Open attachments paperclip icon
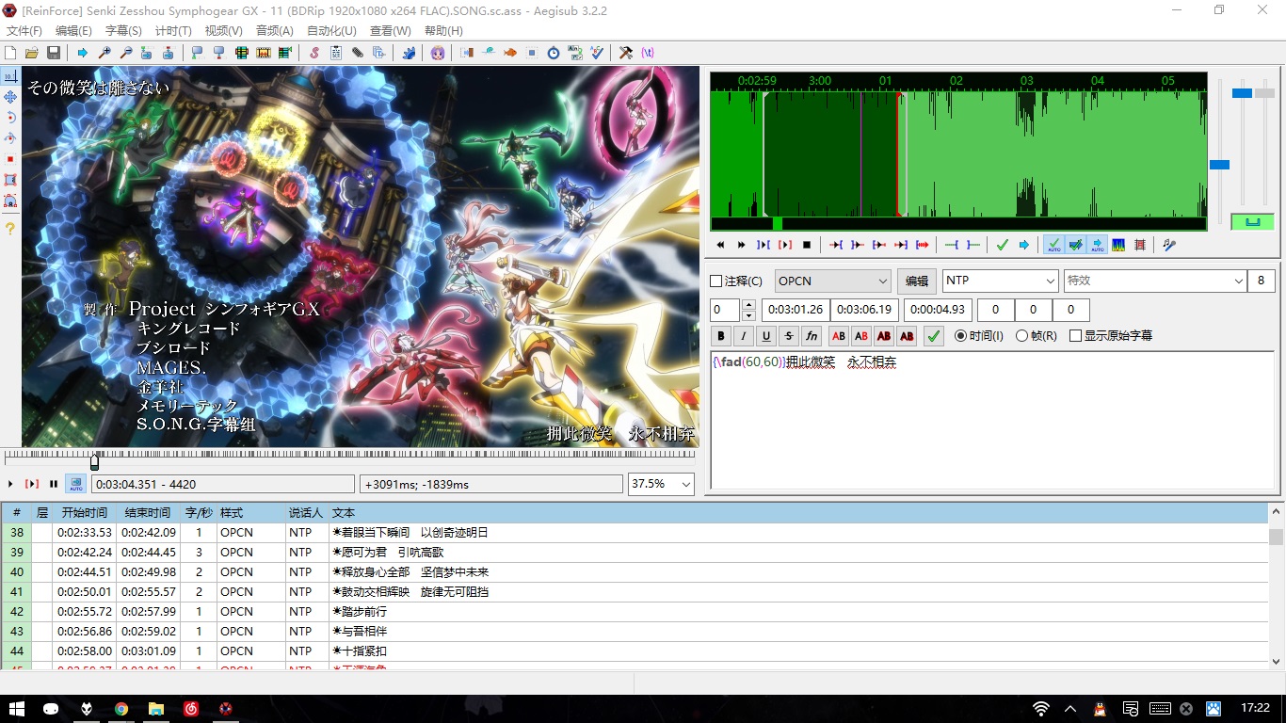 click(x=358, y=53)
